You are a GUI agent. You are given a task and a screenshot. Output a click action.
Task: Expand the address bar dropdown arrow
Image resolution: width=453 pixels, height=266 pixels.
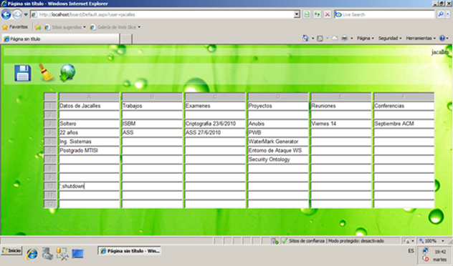click(x=297, y=14)
